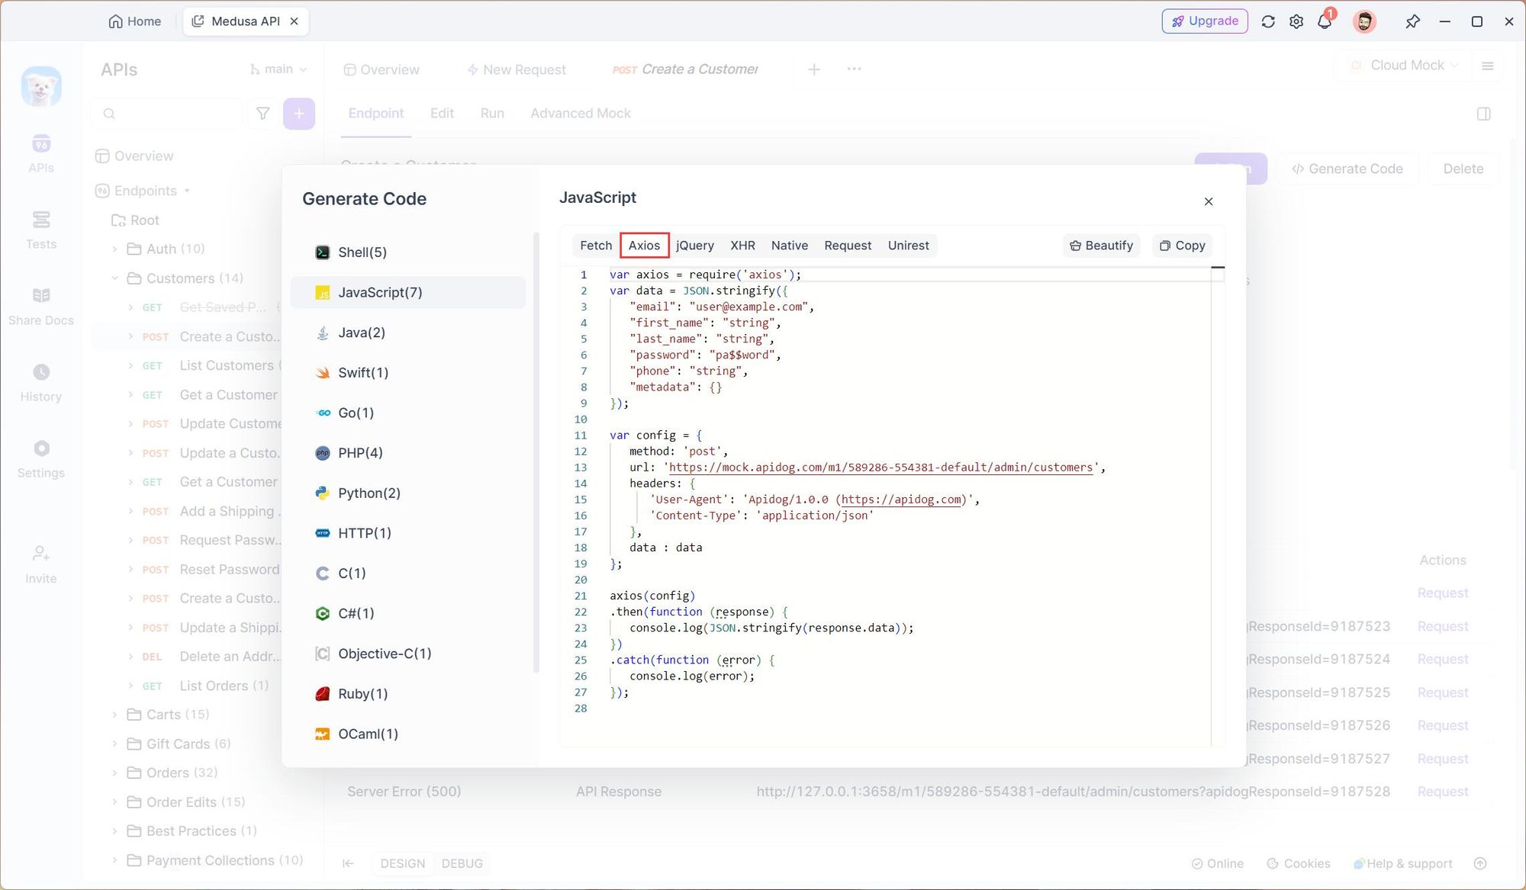This screenshot has width=1526, height=890.
Task: Select PHP(4) language
Action: 408,453
